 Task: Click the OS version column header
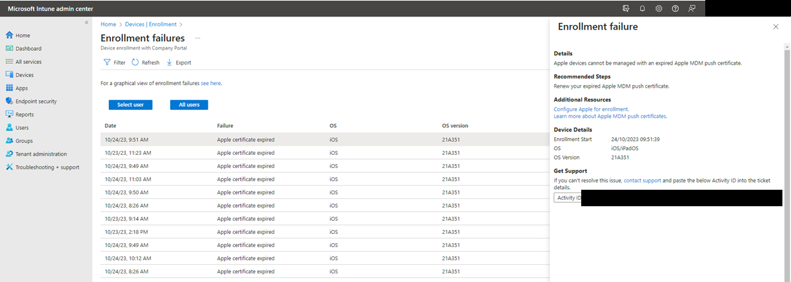coord(455,125)
